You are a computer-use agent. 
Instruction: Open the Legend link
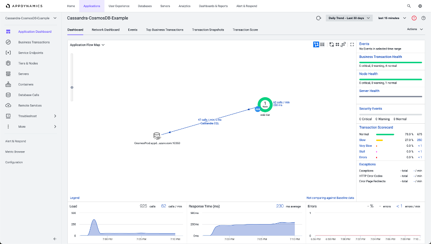click(x=74, y=198)
